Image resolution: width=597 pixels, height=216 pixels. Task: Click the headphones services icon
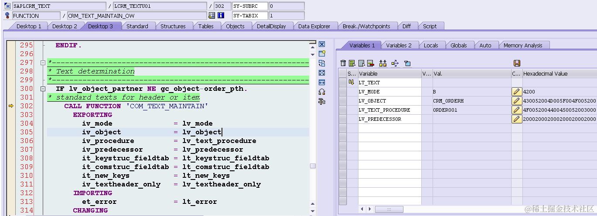click(322, 92)
